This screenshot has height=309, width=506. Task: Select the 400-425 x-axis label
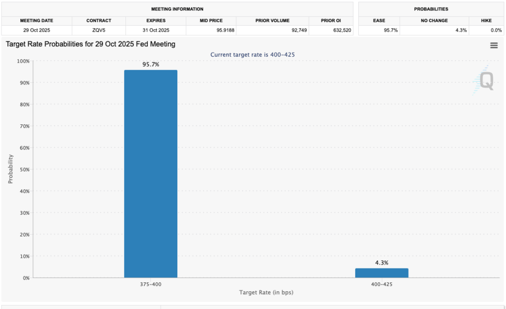[381, 284]
